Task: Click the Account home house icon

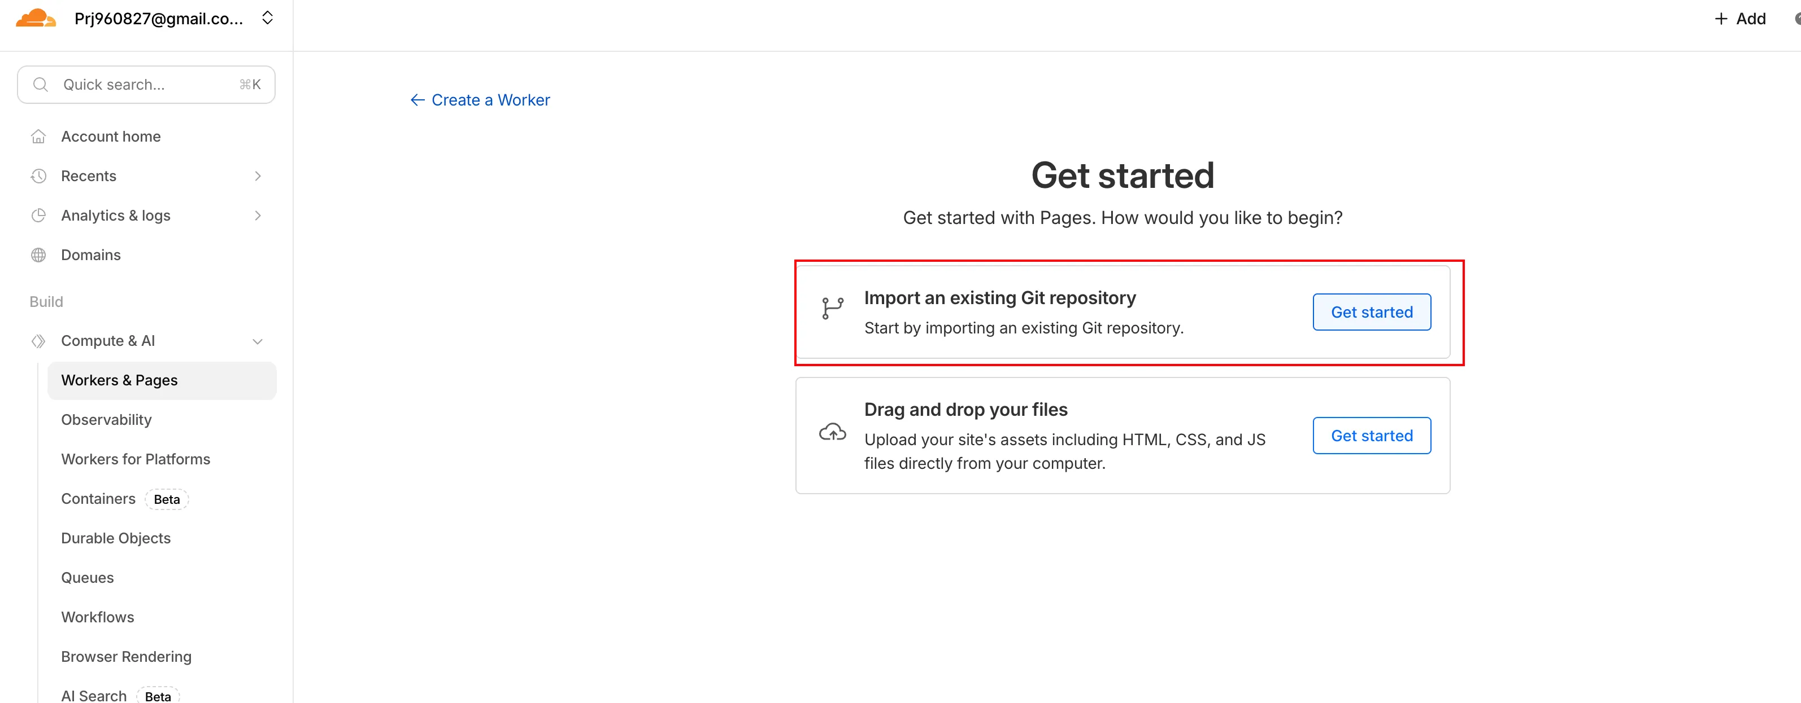Action: click(38, 137)
